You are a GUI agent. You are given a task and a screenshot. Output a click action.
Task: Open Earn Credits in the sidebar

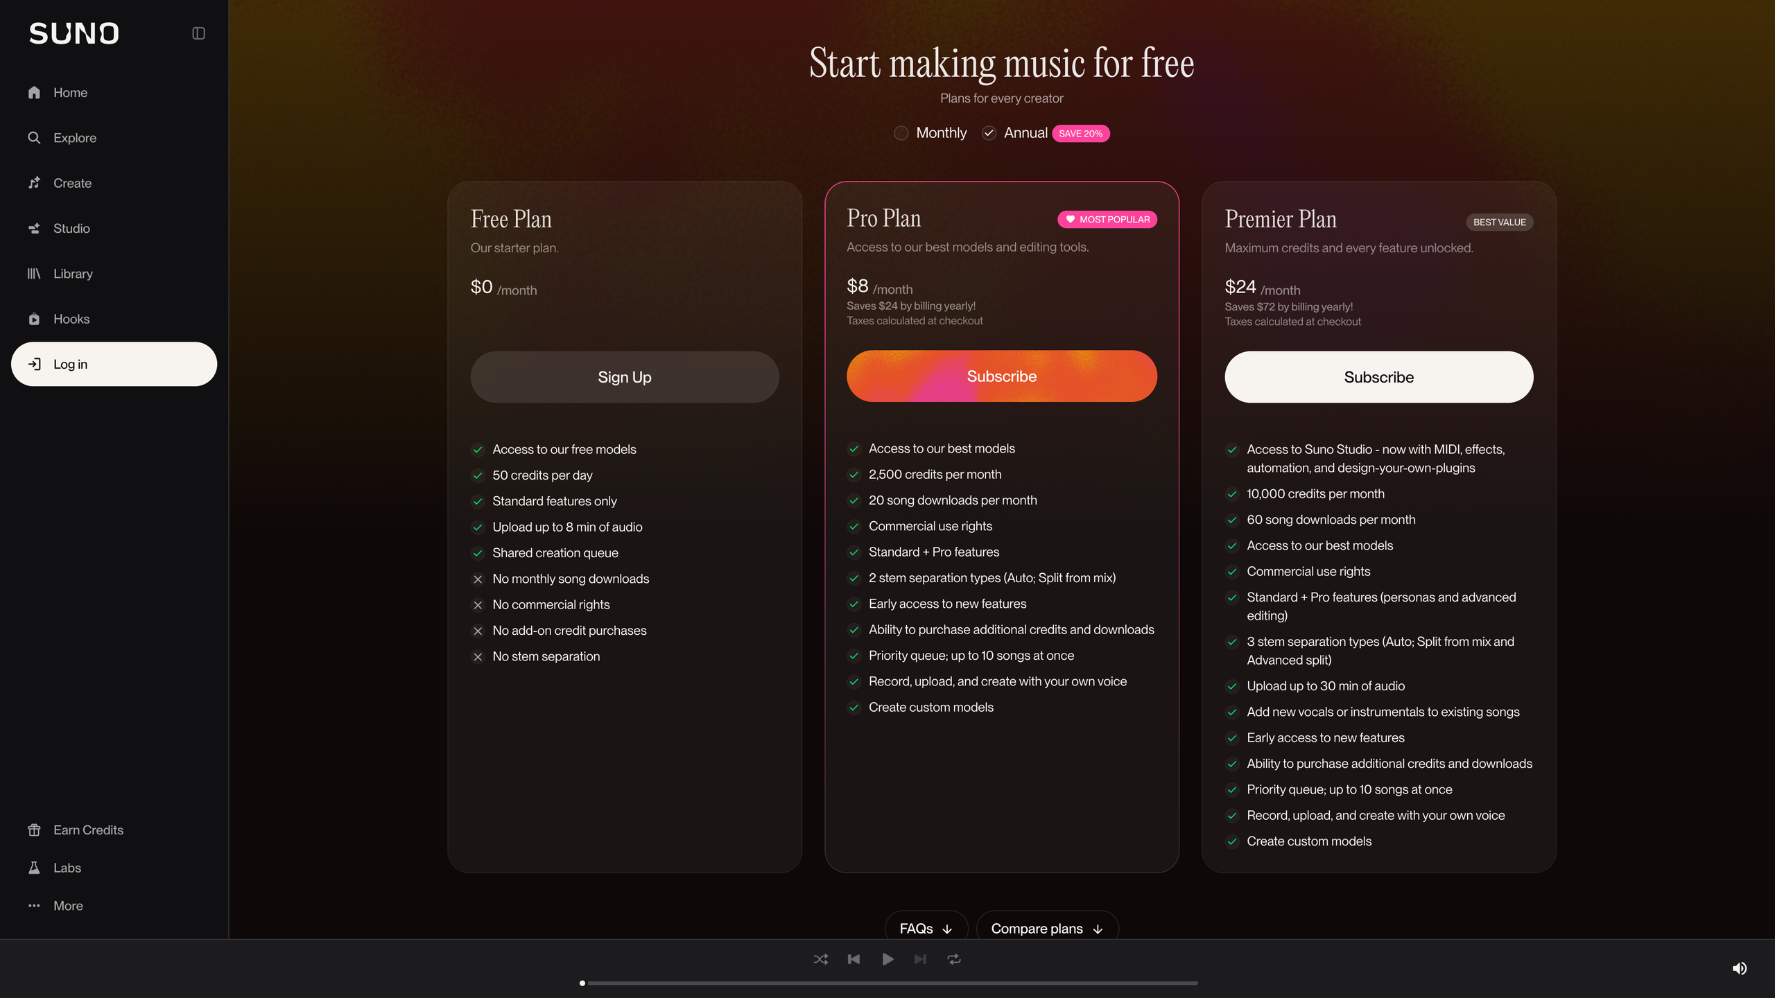coord(114,830)
